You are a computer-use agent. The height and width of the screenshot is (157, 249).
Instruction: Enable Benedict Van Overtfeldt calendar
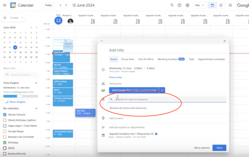5,137
